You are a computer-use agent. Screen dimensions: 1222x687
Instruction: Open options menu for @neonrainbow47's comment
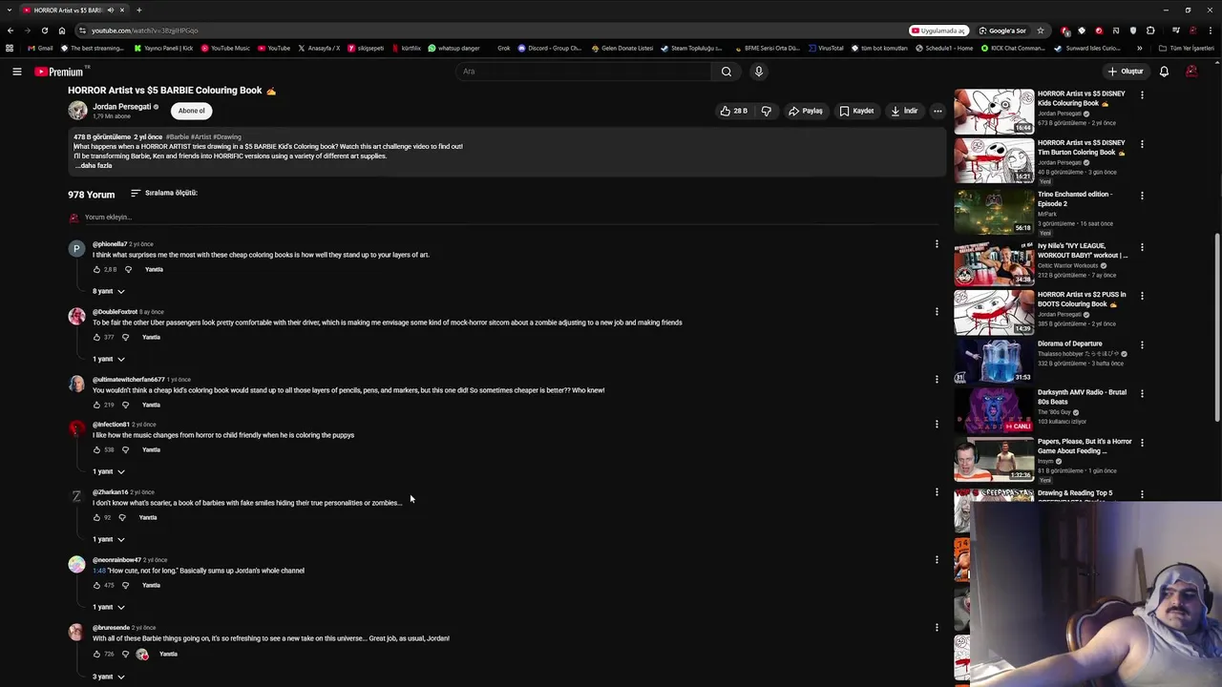[x=937, y=560]
